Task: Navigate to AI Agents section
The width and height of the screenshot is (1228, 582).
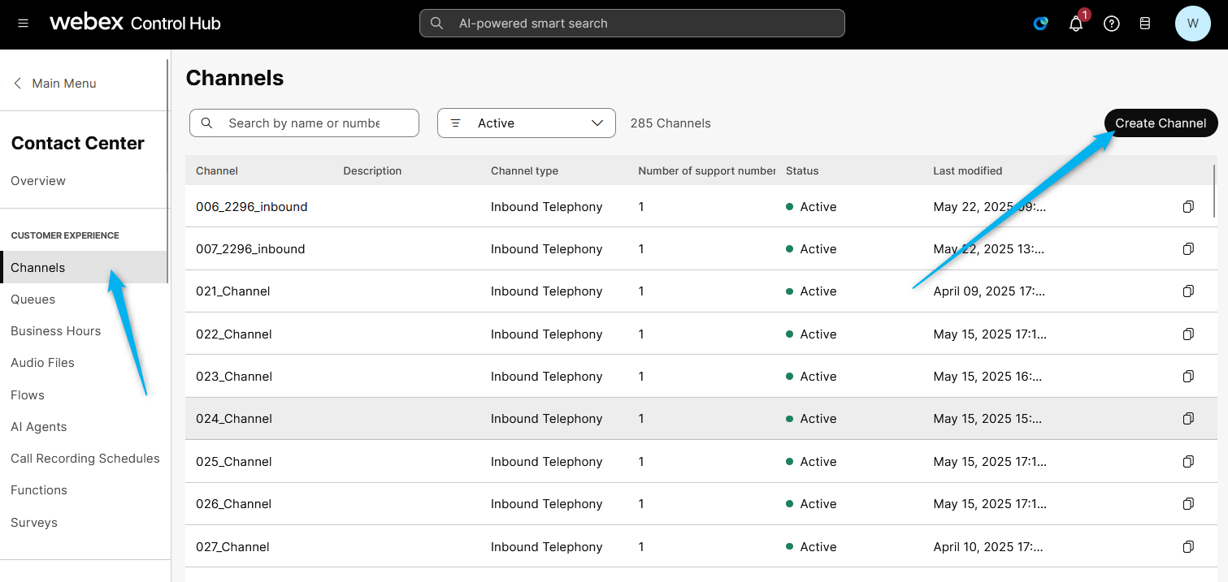Action: pyautogui.click(x=39, y=427)
